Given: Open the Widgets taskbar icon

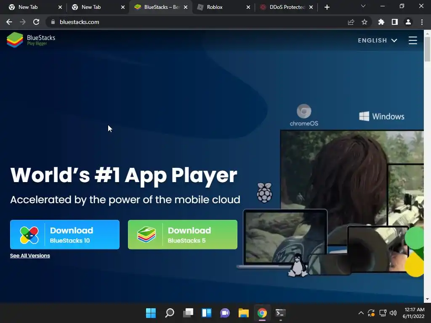Looking at the screenshot, I should tap(206, 313).
